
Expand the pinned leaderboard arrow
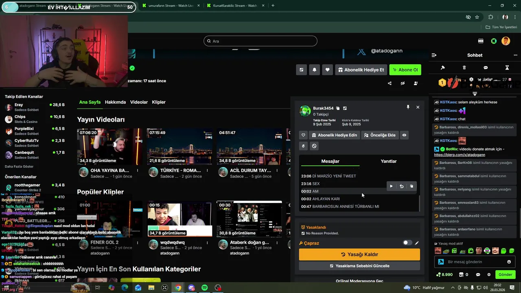(x=475, y=94)
